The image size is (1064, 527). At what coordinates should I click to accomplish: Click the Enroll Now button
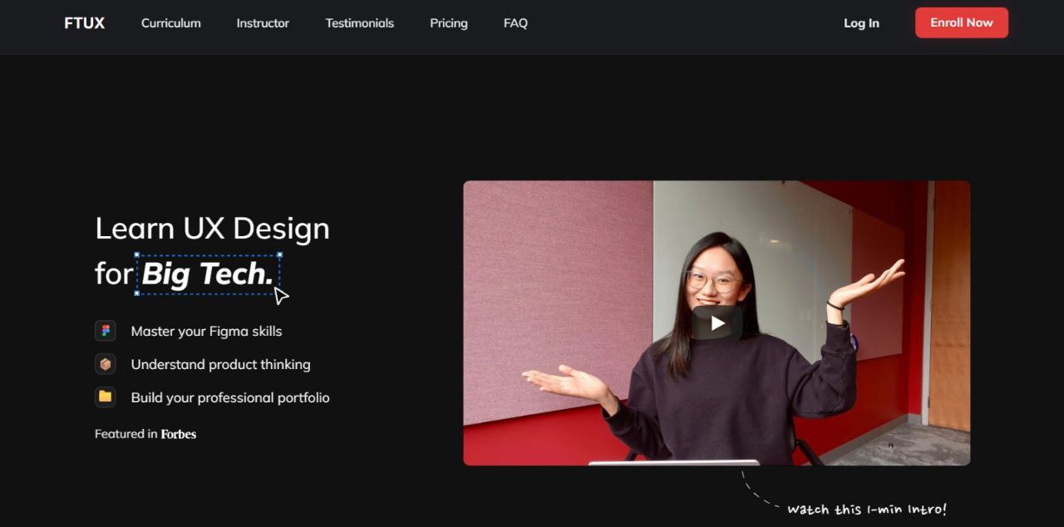(961, 22)
